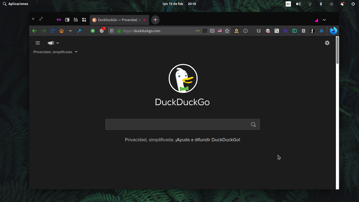Go forward with the forward arrow
The width and height of the screenshot is (359, 202).
(x=44, y=31)
